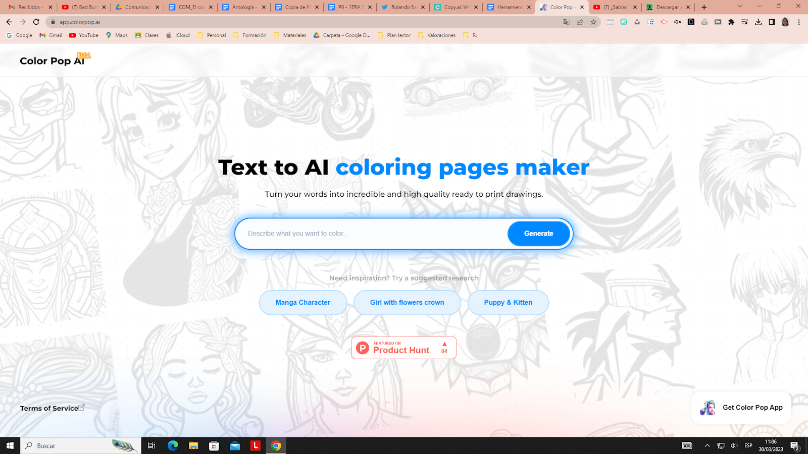Bookmark this page with star icon
The height and width of the screenshot is (454, 808).
(593, 22)
